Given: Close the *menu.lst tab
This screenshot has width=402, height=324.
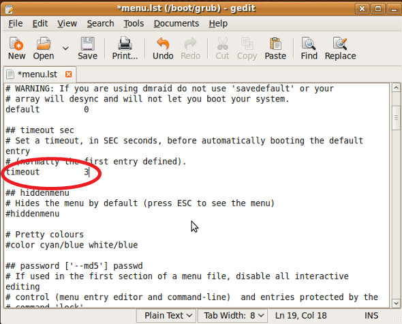Looking at the screenshot, I should (x=68, y=74).
